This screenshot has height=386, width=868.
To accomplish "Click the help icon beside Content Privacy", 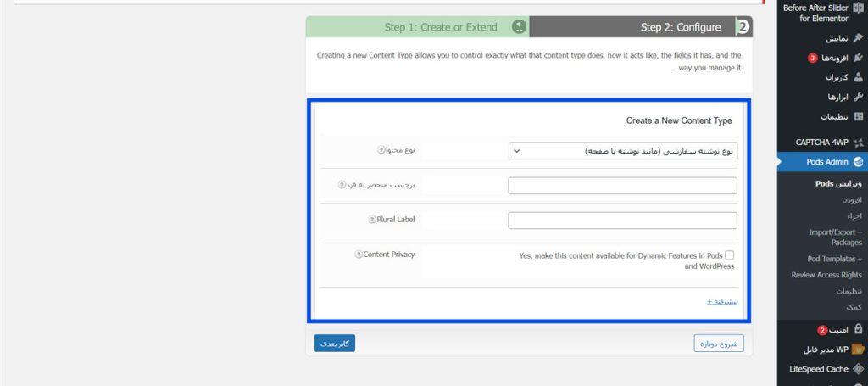I will [x=359, y=254].
